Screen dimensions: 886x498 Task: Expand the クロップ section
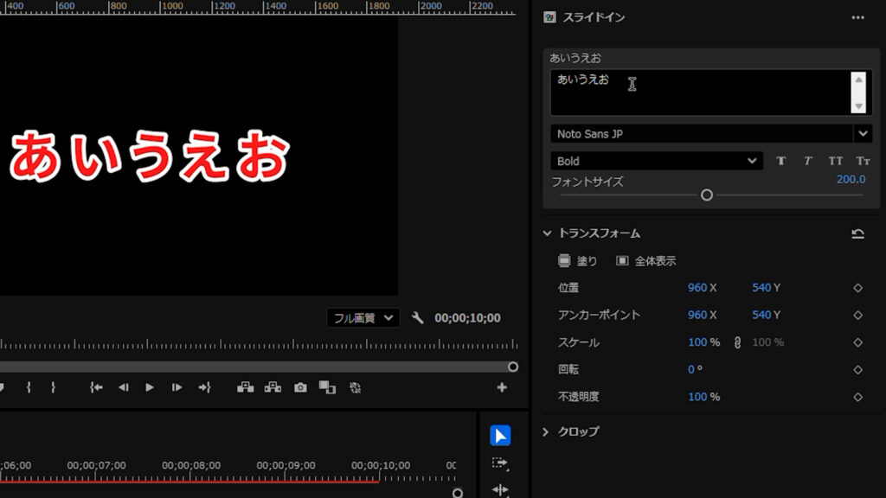click(546, 431)
